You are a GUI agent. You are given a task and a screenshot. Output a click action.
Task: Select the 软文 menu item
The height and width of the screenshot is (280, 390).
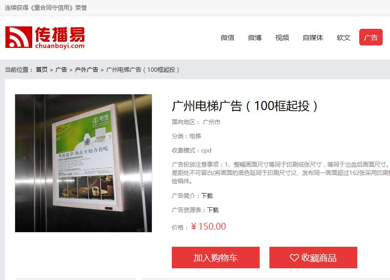[x=344, y=37]
